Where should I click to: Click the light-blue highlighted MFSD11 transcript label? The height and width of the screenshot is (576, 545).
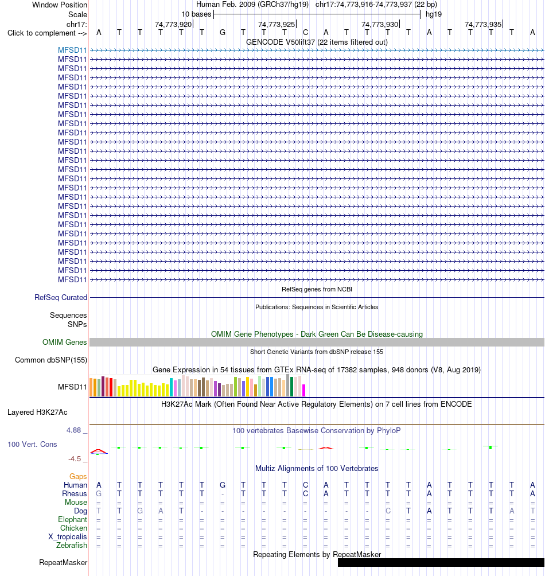72,50
